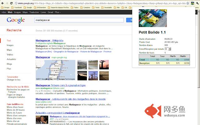Open the Madagascar-Tribune.com result
The width and height of the screenshot is (200, 125).
point(61,85)
